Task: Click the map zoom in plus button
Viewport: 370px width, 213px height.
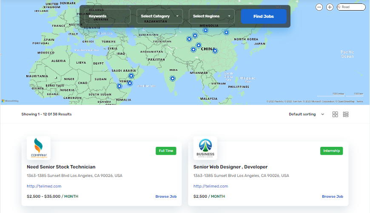Action: tap(330, 7)
